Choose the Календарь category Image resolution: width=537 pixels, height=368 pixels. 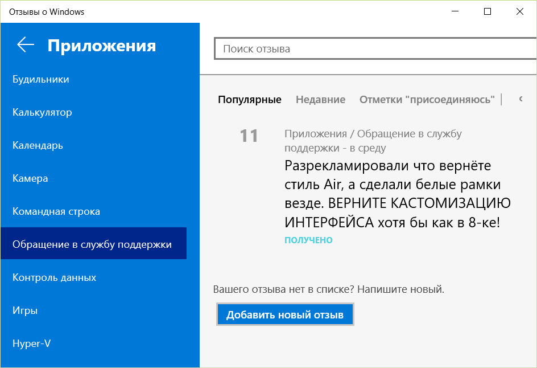38,145
